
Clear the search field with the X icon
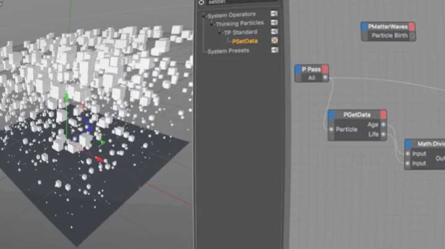point(201,2)
